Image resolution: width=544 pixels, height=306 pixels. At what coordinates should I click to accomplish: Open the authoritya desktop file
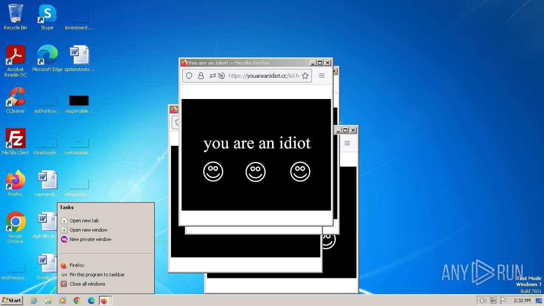click(x=47, y=105)
